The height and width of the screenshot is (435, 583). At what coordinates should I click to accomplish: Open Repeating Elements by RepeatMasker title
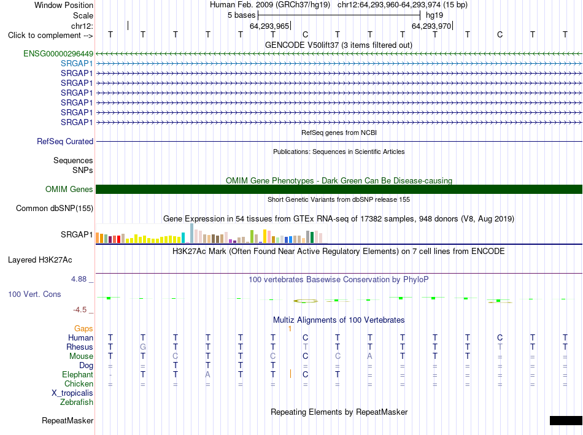339,412
